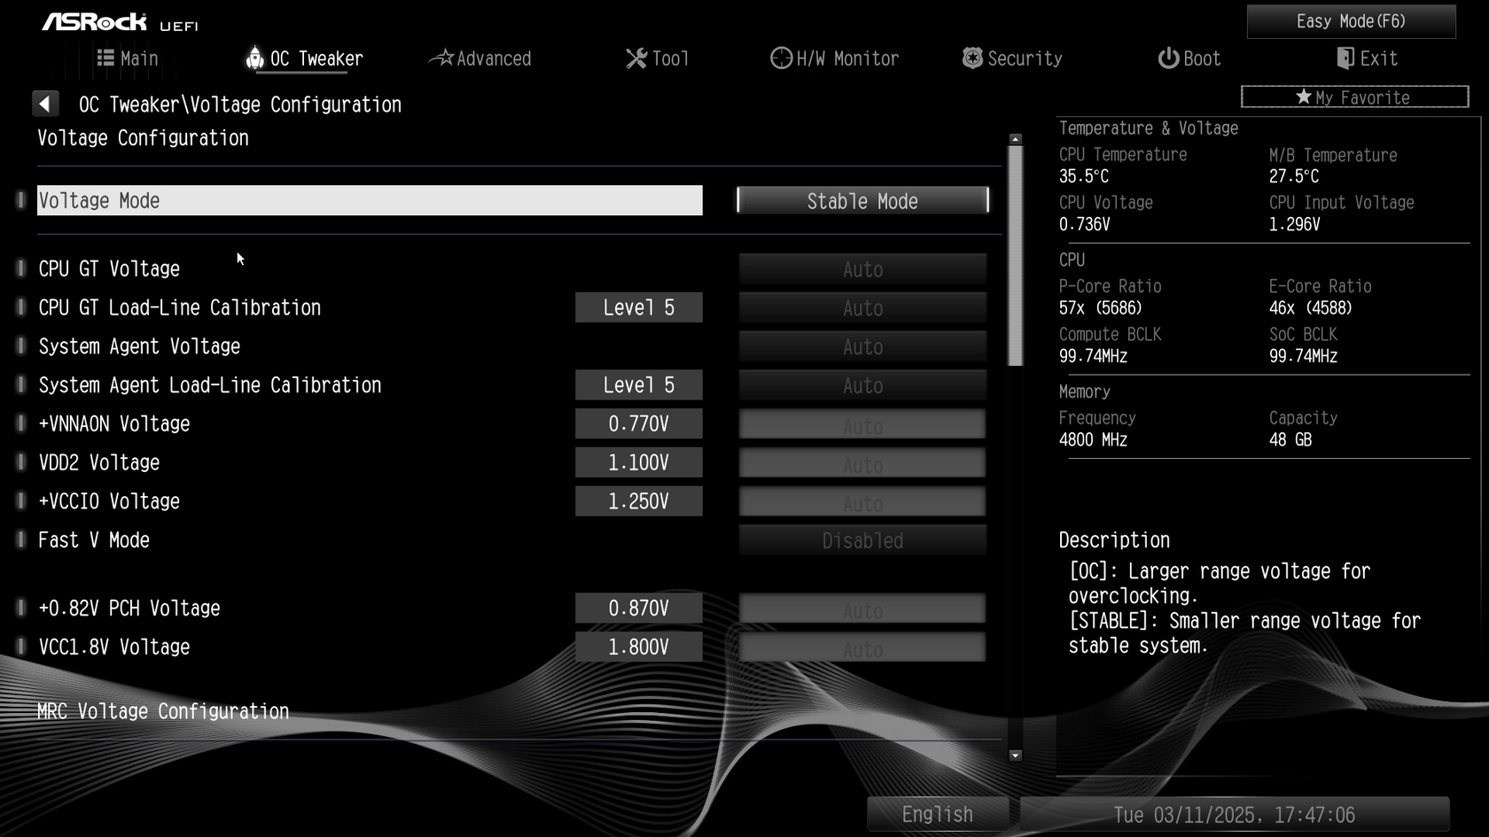
Task: Open System Agent Voltage Auto dropdown
Action: coord(862,346)
